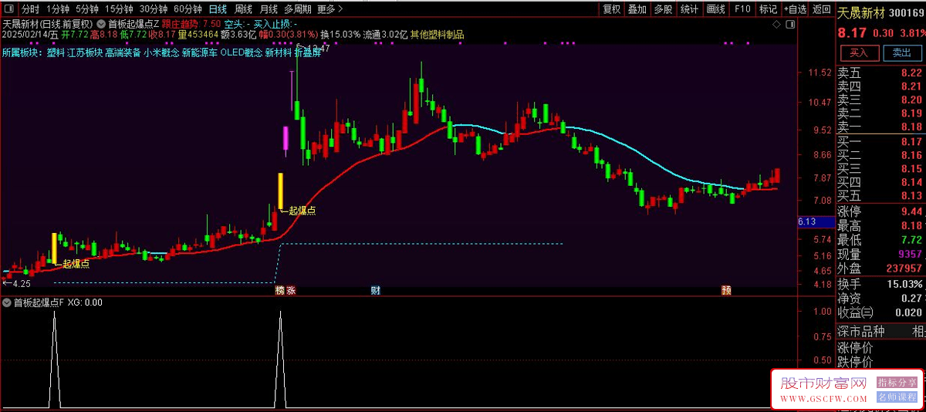Click the 小米概念 sector link
The width and height of the screenshot is (926, 412).
[x=161, y=53]
